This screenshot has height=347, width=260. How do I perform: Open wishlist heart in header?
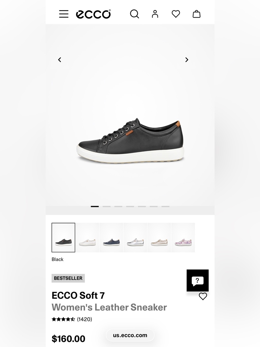(x=176, y=14)
